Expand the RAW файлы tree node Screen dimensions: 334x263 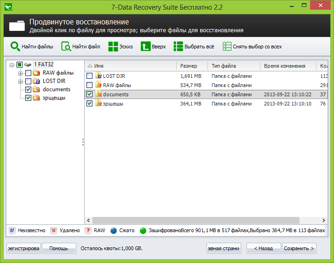click(x=20, y=73)
